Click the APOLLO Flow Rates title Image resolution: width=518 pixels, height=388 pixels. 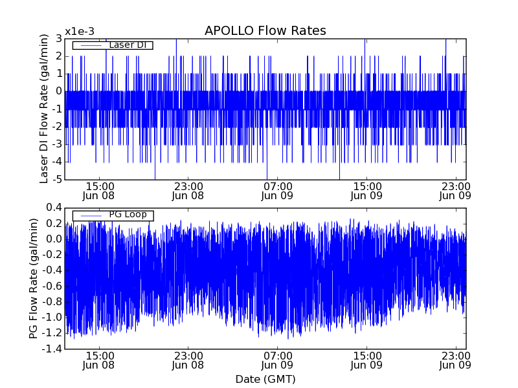click(265, 30)
